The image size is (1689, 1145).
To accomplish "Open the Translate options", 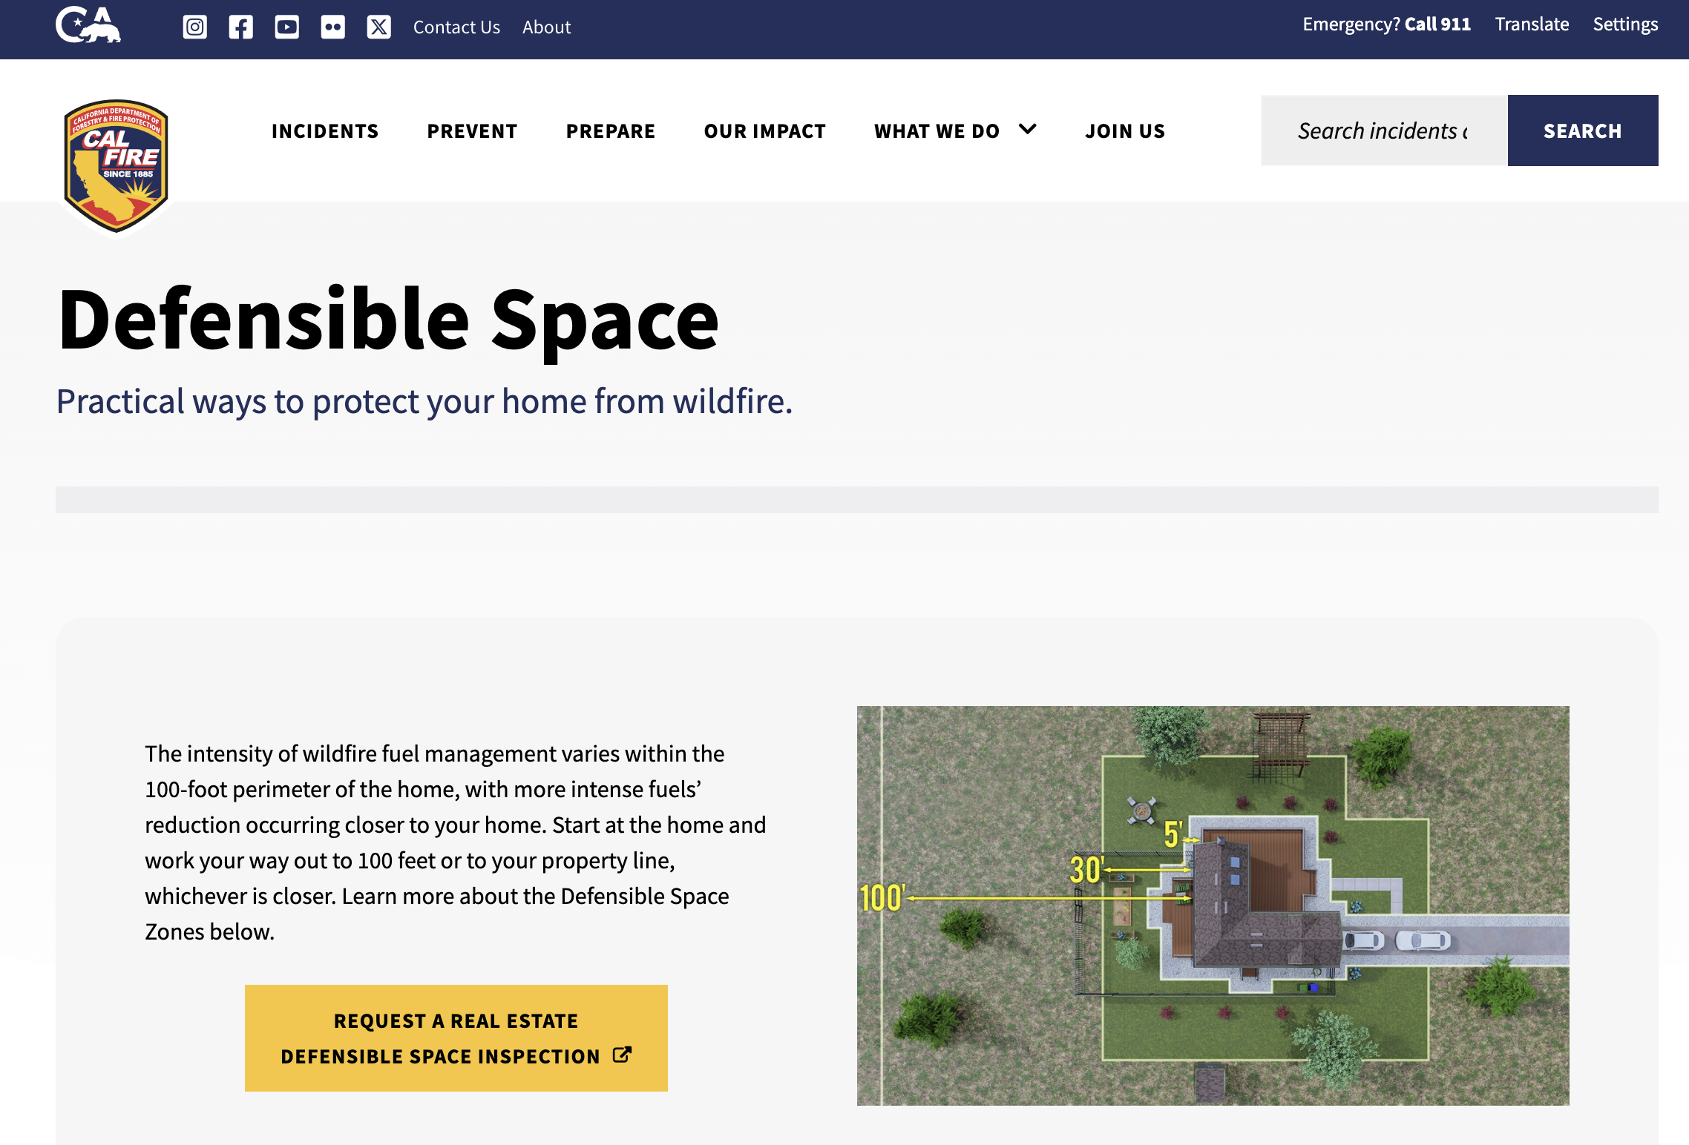I will coord(1532,24).
